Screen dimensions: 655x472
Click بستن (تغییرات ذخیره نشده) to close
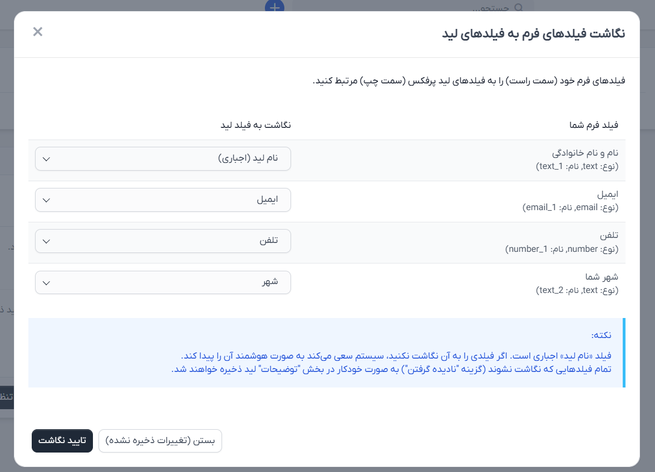(160, 441)
